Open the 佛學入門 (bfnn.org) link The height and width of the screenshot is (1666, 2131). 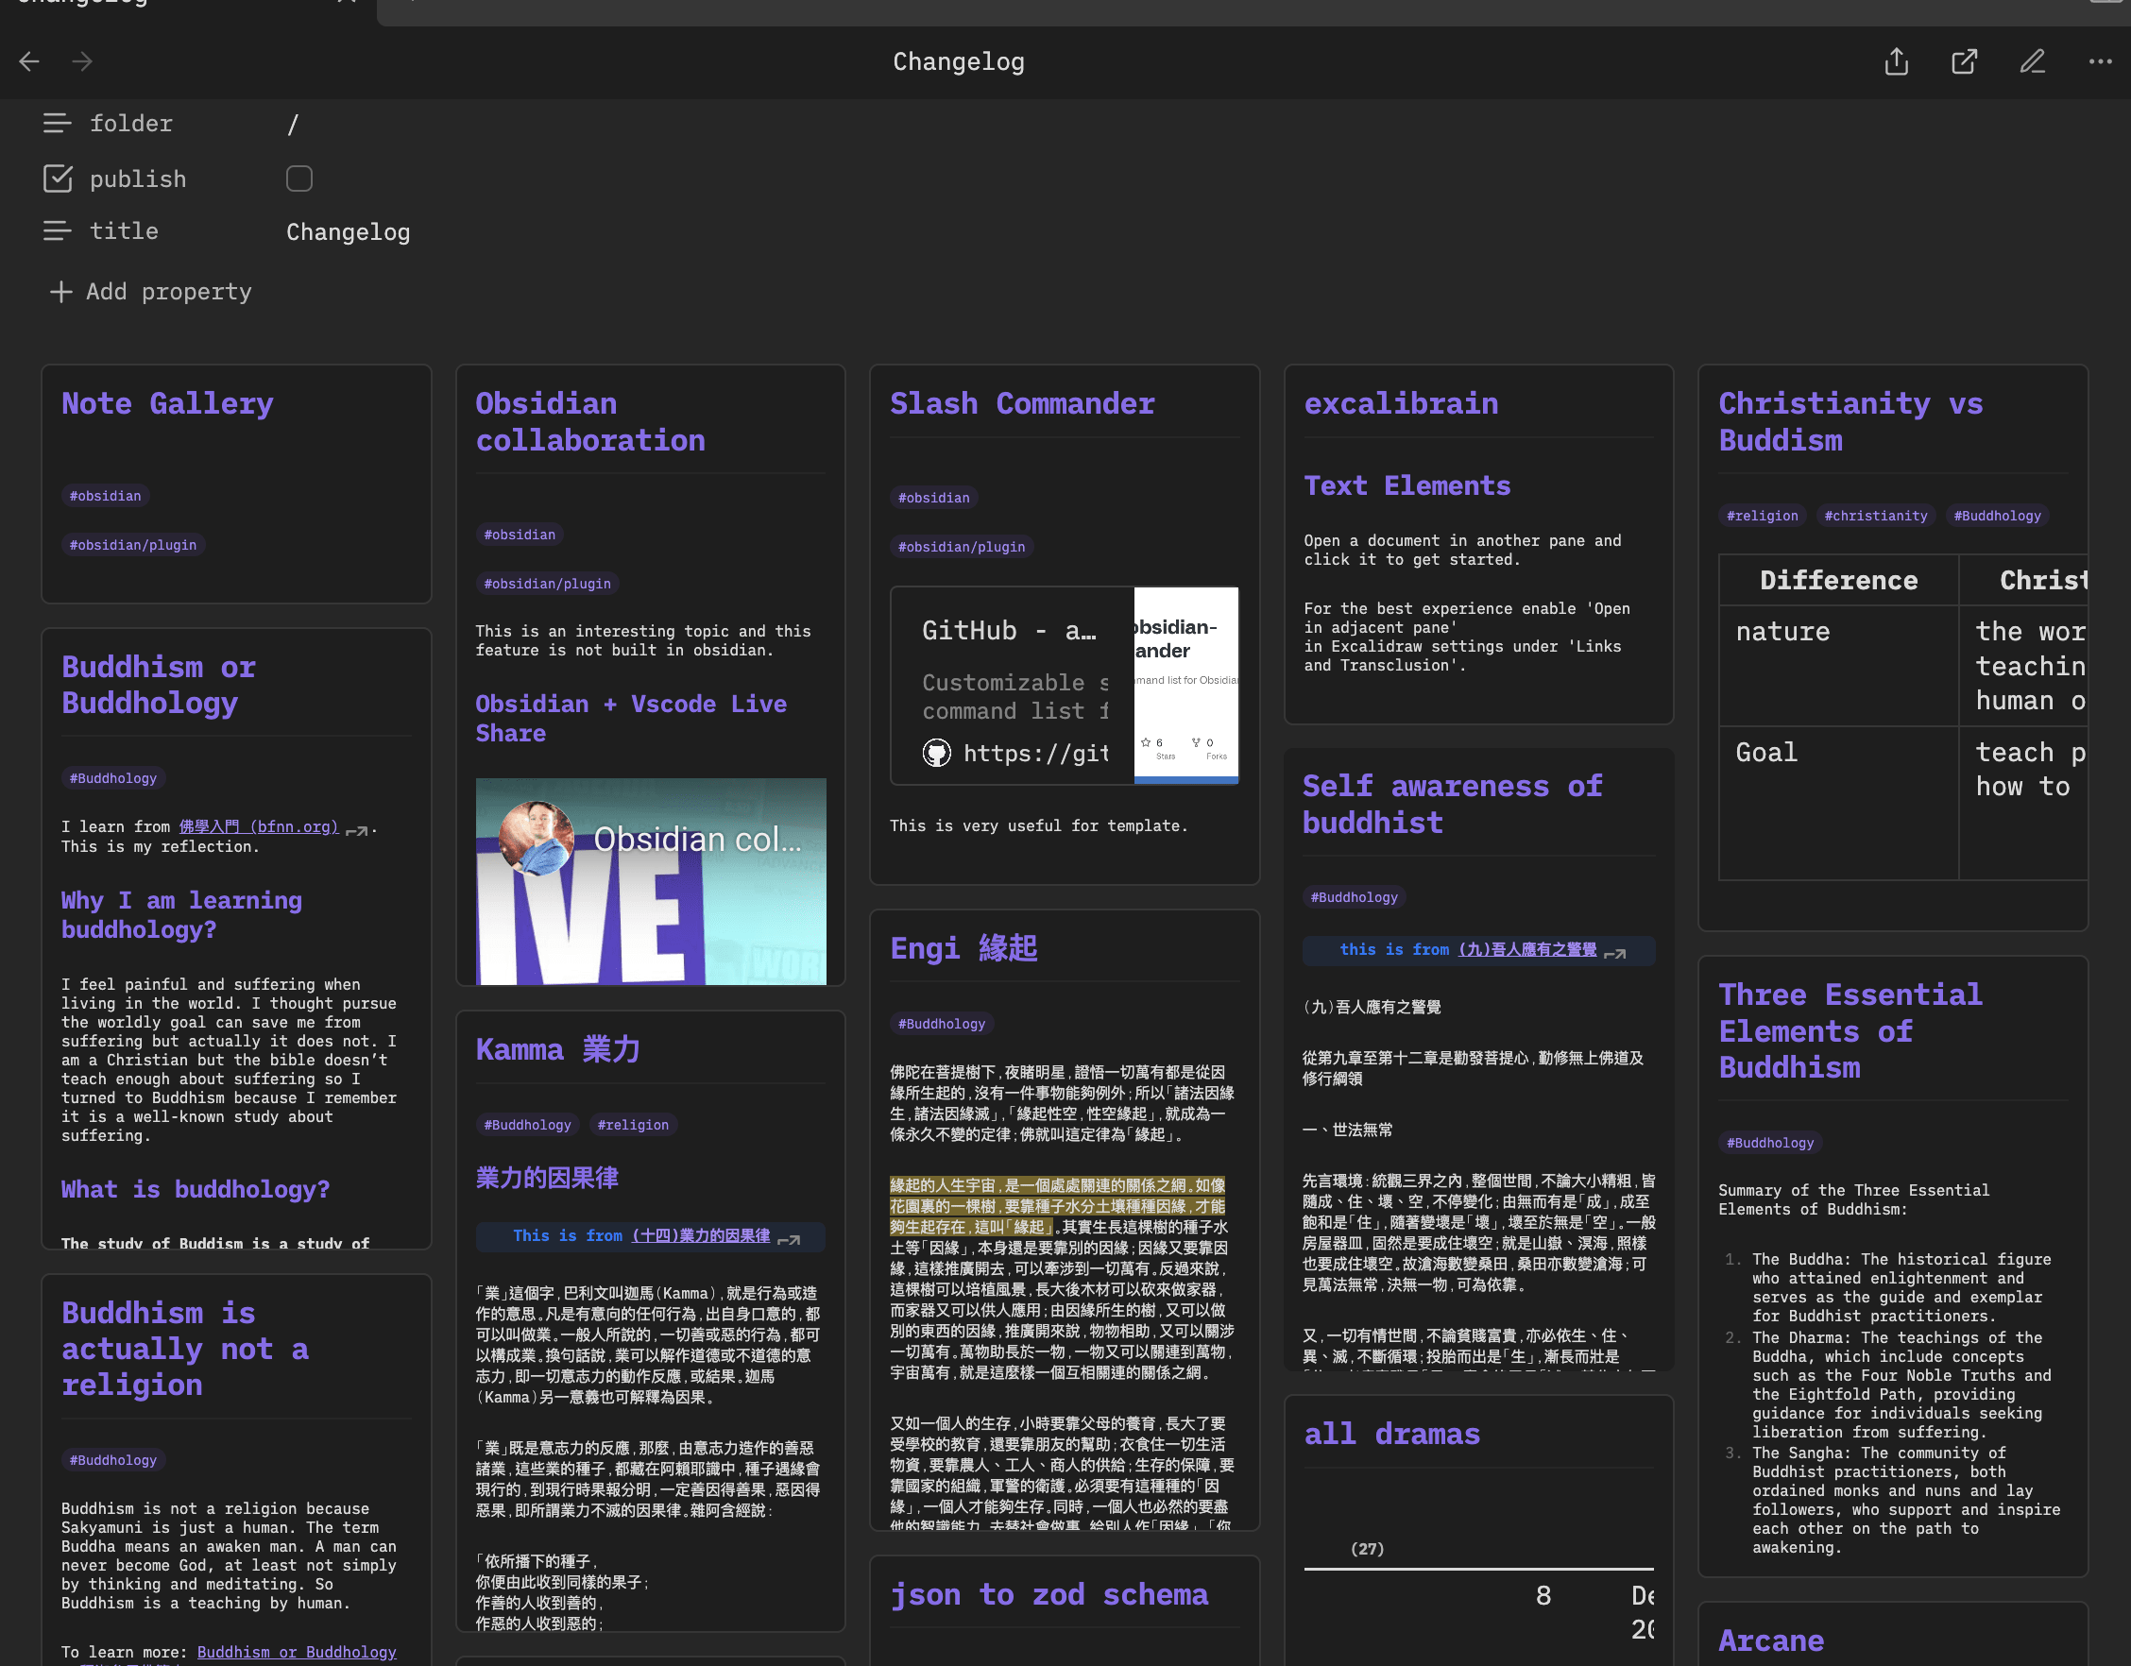pos(259,826)
